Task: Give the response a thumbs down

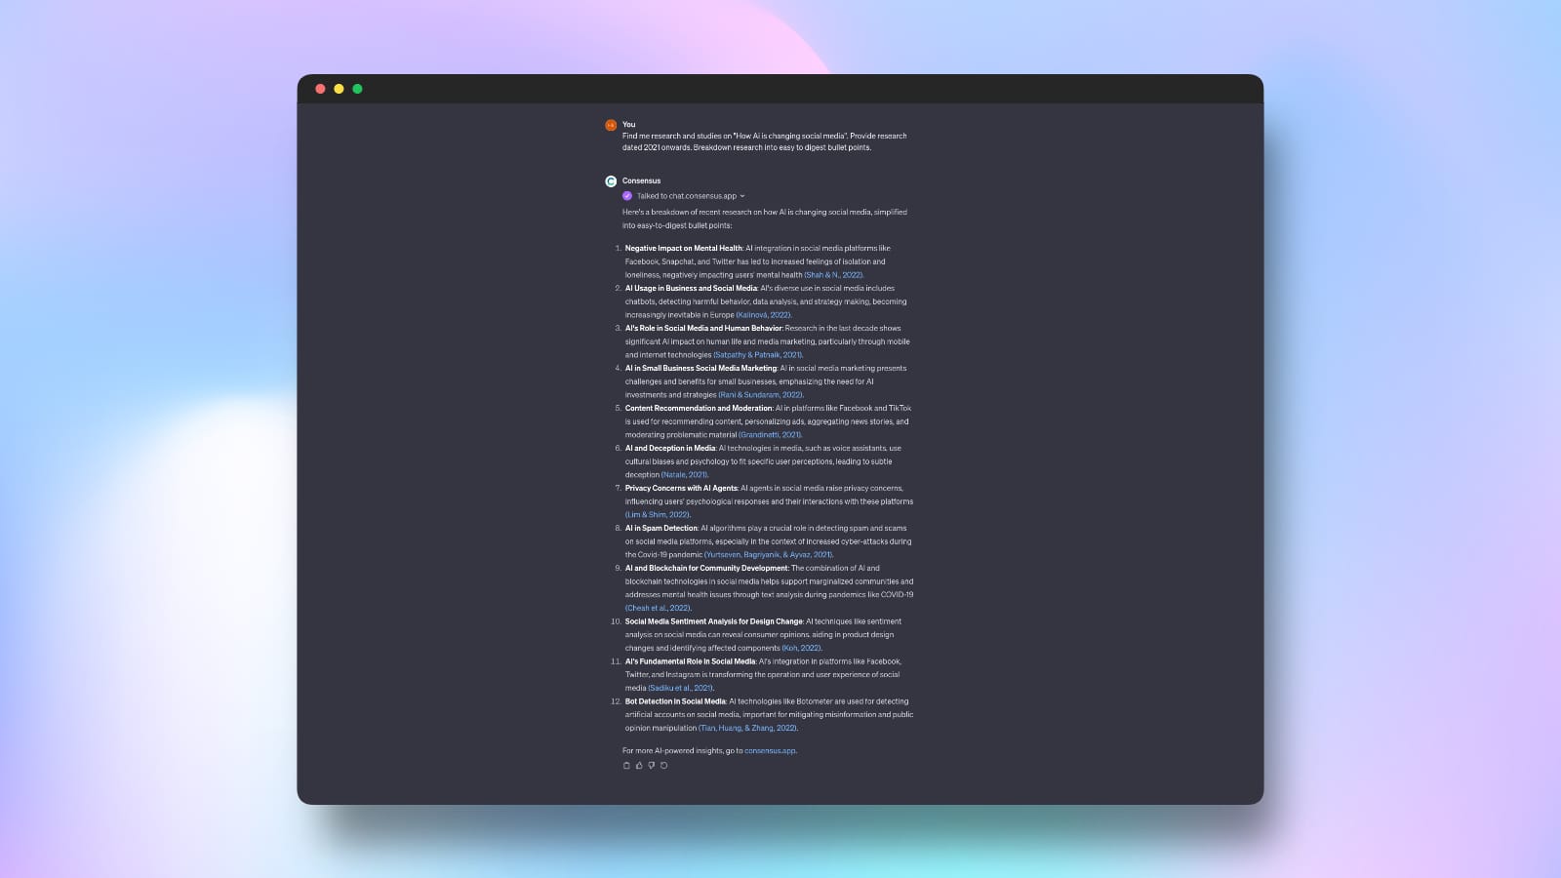Action: [652, 766]
